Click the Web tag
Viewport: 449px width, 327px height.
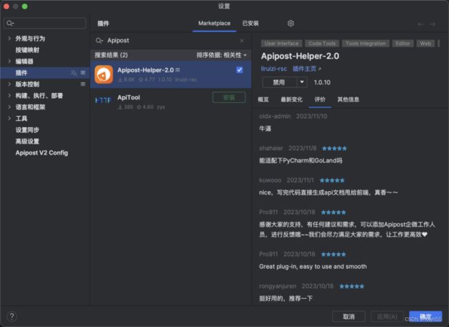pos(426,43)
